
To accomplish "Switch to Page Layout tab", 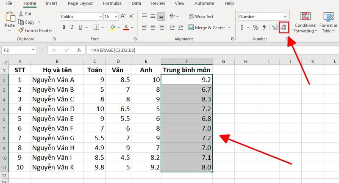I will pyautogui.click(x=80, y=3).
